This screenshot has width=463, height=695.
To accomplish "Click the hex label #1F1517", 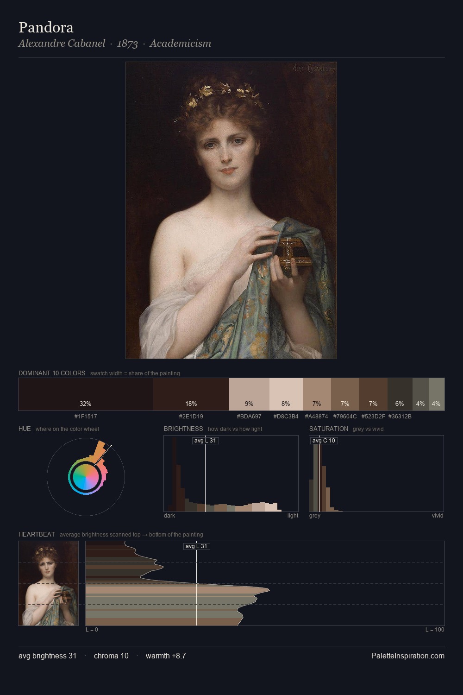I will (86, 417).
